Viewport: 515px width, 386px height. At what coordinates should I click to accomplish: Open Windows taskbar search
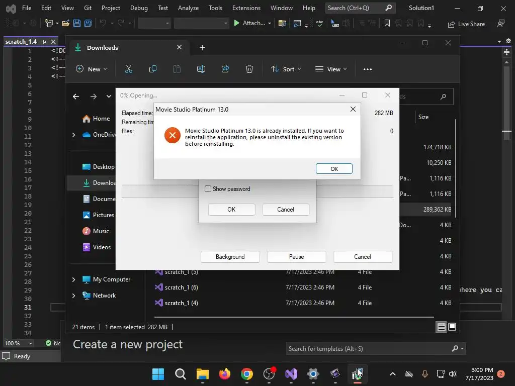tap(181, 374)
